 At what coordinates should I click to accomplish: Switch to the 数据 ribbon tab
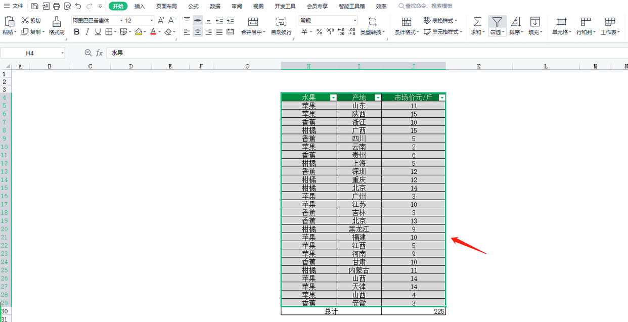pyautogui.click(x=215, y=6)
